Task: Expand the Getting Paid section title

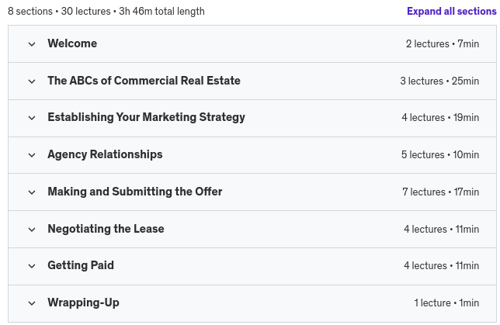Action: pyautogui.click(x=81, y=265)
